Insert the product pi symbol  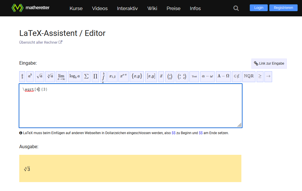tap(95, 76)
